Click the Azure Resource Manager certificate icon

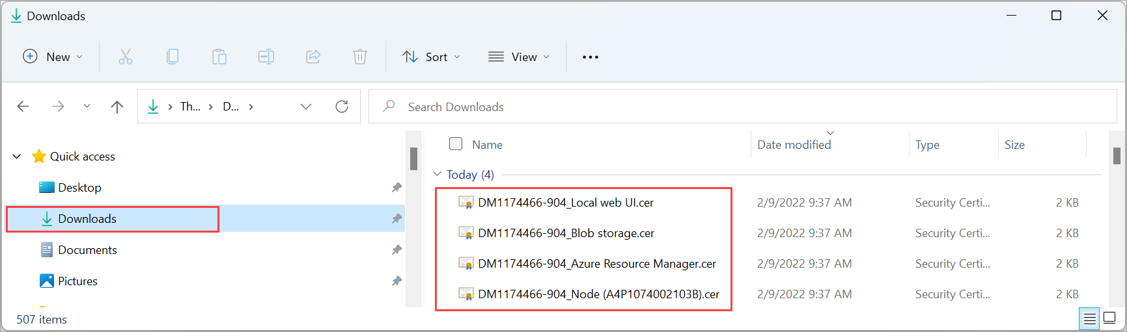[x=466, y=264]
